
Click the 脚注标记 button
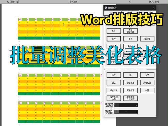114,90
